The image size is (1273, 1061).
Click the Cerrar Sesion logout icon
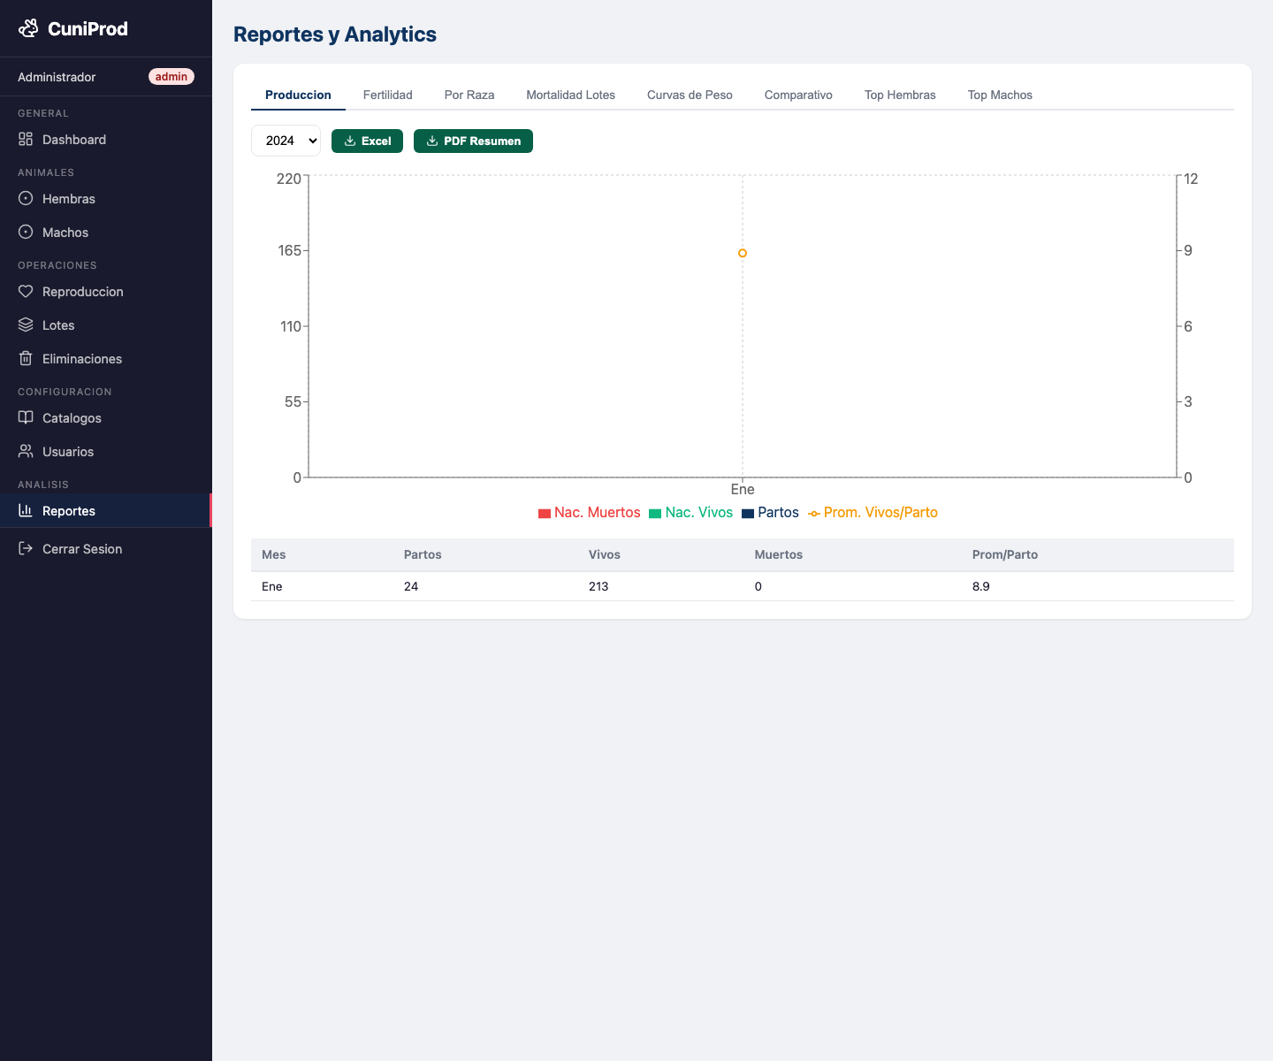[x=26, y=548]
